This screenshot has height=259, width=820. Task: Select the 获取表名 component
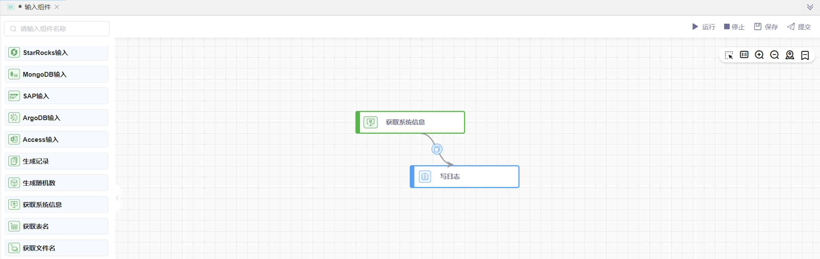tap(57, 226)
